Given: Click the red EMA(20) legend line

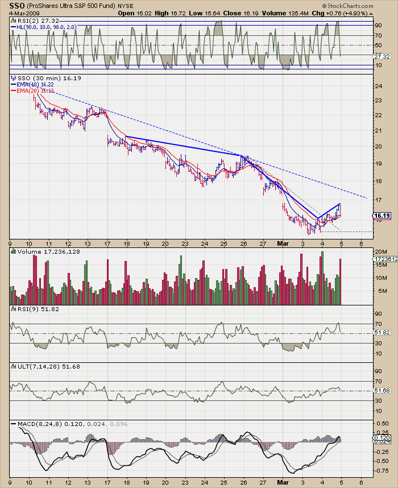Looking at the screenshot, I should pyautogui.click(x=14, y=91).
